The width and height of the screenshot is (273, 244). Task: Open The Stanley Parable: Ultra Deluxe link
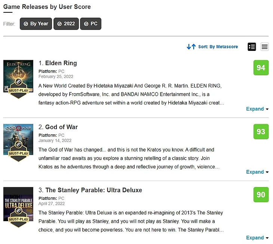(93, 190)
